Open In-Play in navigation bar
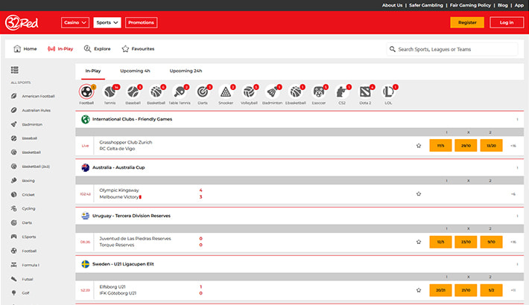The image size is (529, 305). coord(60,49)
